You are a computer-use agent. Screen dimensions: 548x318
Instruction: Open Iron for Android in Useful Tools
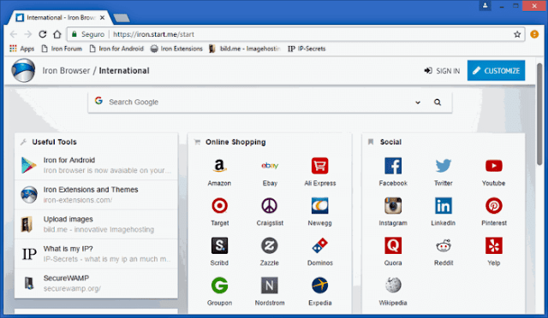(x=96, y=165)
